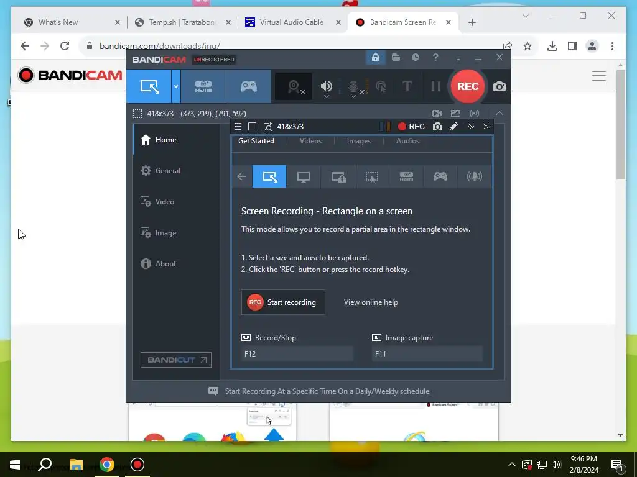
Task: Select HDMI mode in Get Started row
Action: pyautogui.click(x=406, y=176)
